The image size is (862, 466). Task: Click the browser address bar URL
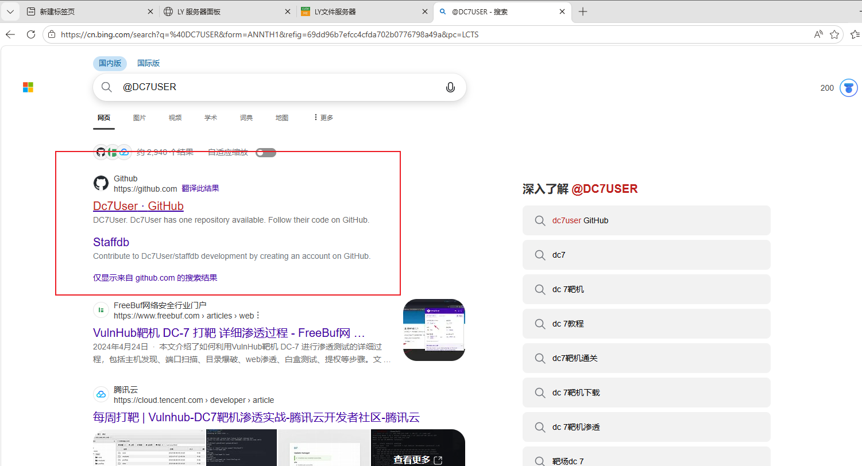tap(269, 34)
